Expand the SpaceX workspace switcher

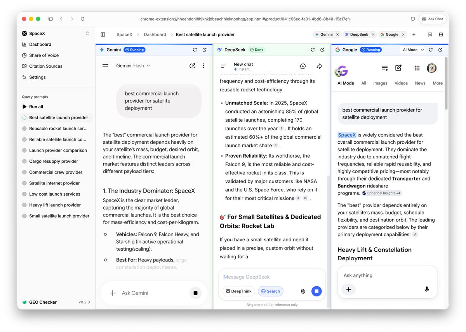[87, 34]
